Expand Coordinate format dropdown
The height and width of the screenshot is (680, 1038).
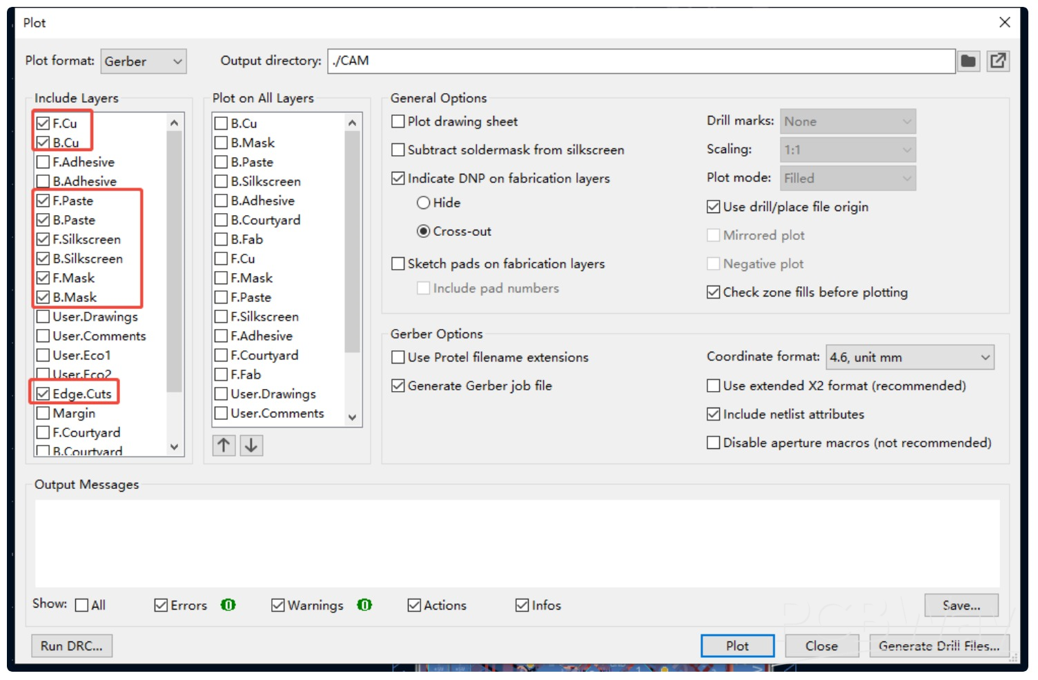coord(910,357)
